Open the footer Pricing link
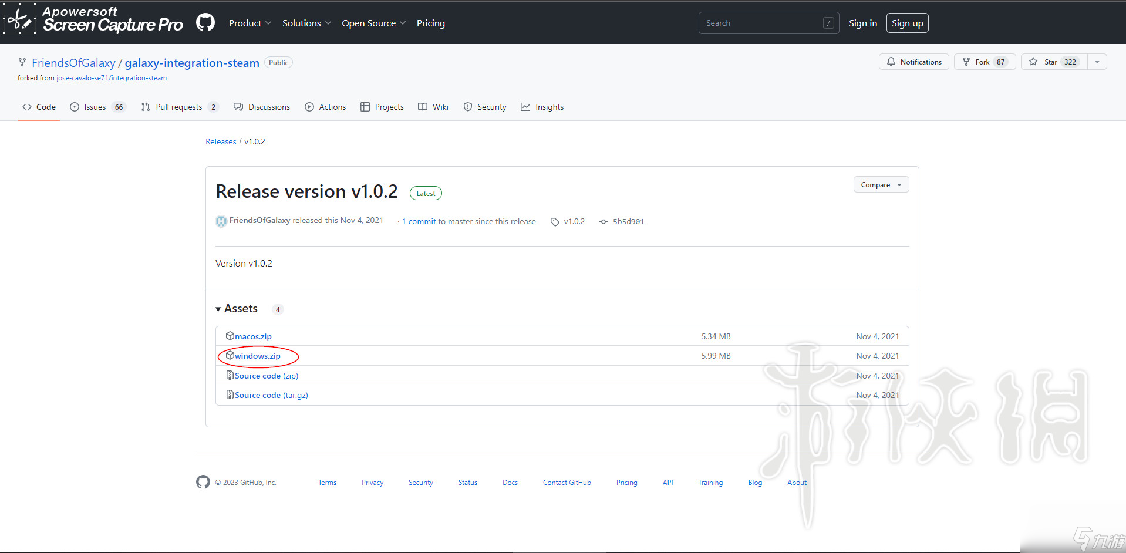Screen dimensions: 1126x553 [x=627, y=483]
